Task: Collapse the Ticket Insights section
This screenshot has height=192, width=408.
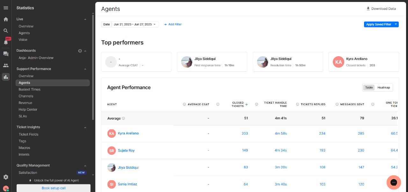Action: (85, 127)
